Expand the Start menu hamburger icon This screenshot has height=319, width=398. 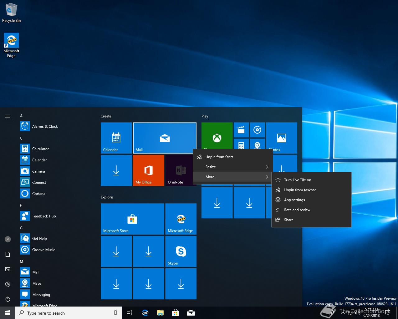[8, 116]
